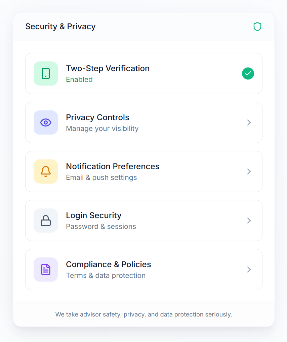
Task: Open the Notification Preferences title
Action: pyautogui.click(x=113, y=166)
